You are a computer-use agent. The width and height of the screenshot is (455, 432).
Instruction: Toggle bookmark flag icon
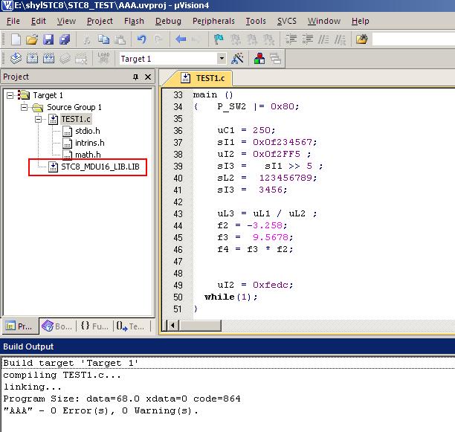[219, 39]
